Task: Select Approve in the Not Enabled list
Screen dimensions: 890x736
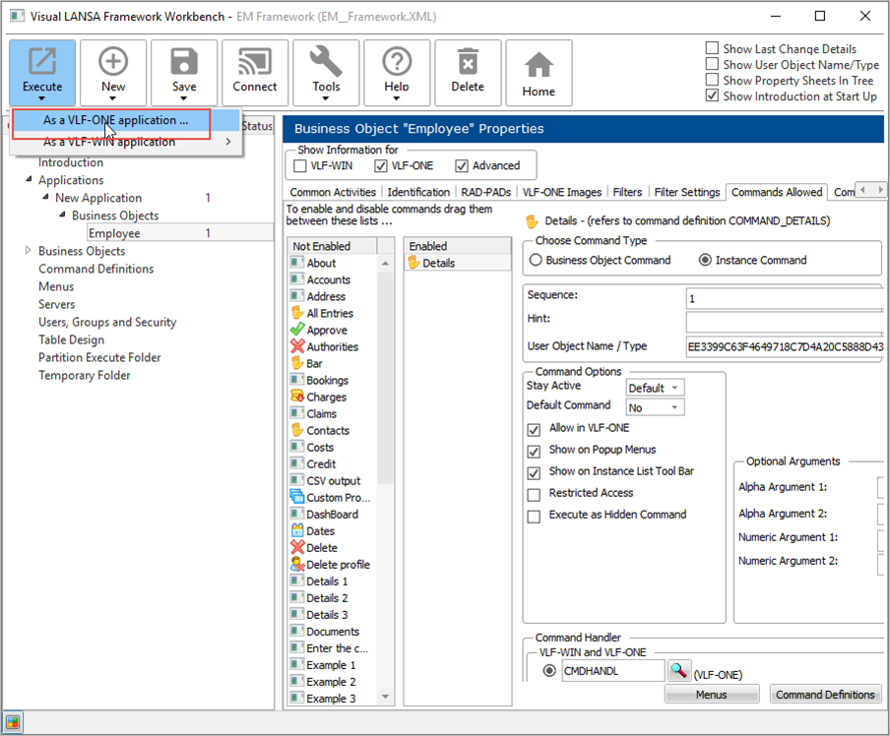Action: pos(326,331)
